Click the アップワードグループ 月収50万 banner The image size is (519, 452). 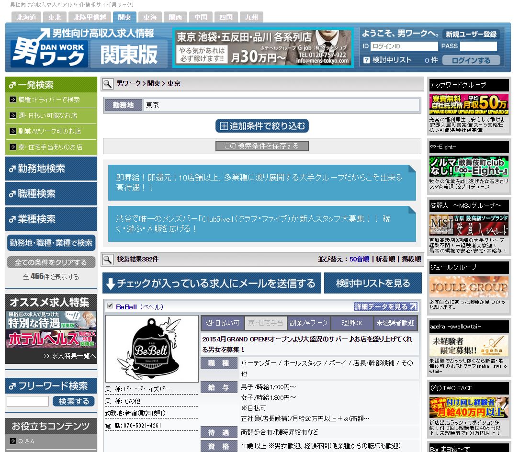469,104
